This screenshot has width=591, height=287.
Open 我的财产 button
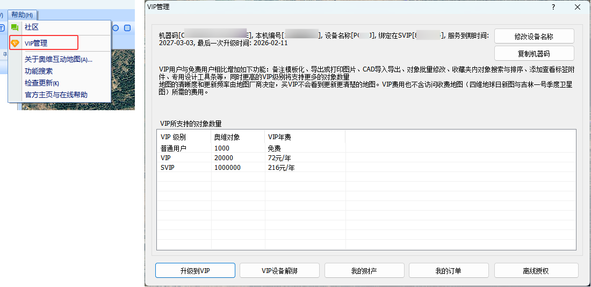[x=364, y=270]
